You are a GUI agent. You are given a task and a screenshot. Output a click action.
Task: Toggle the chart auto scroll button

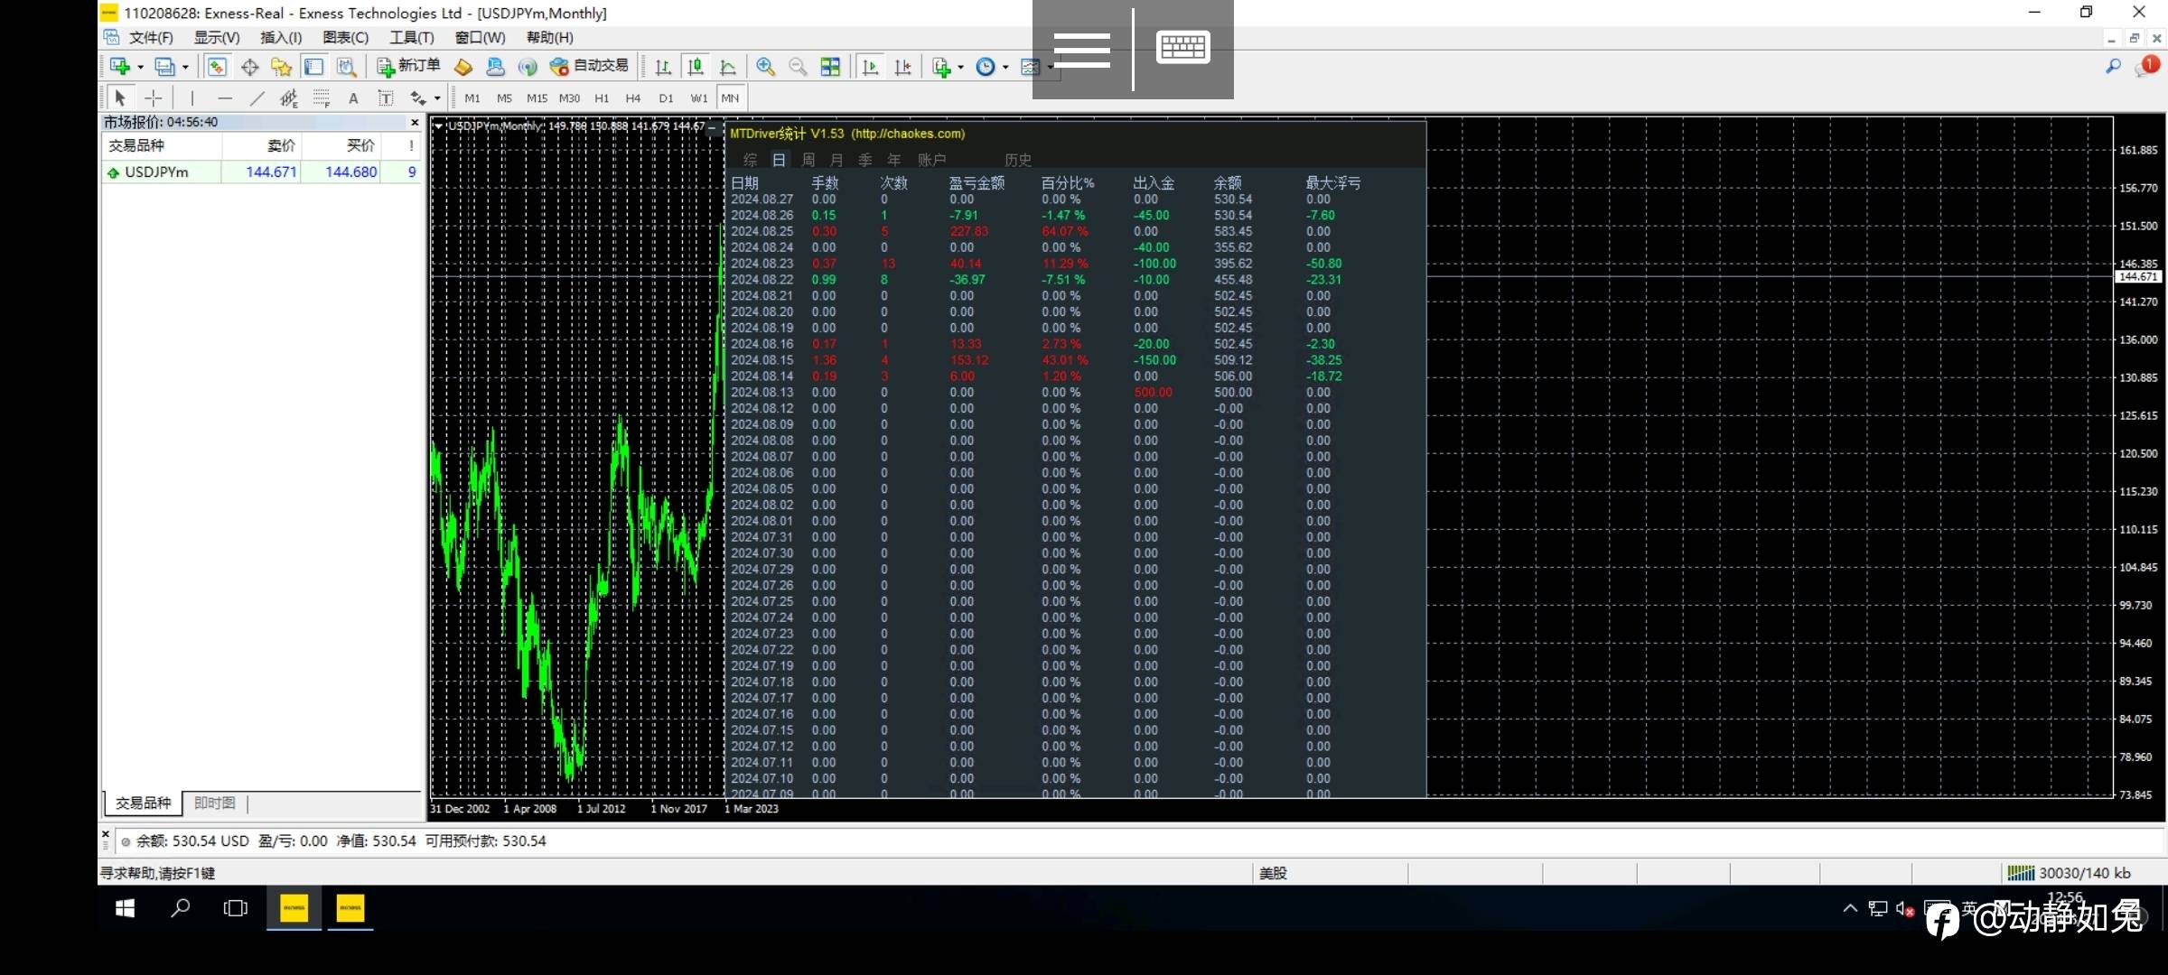(x=870, y=67)
